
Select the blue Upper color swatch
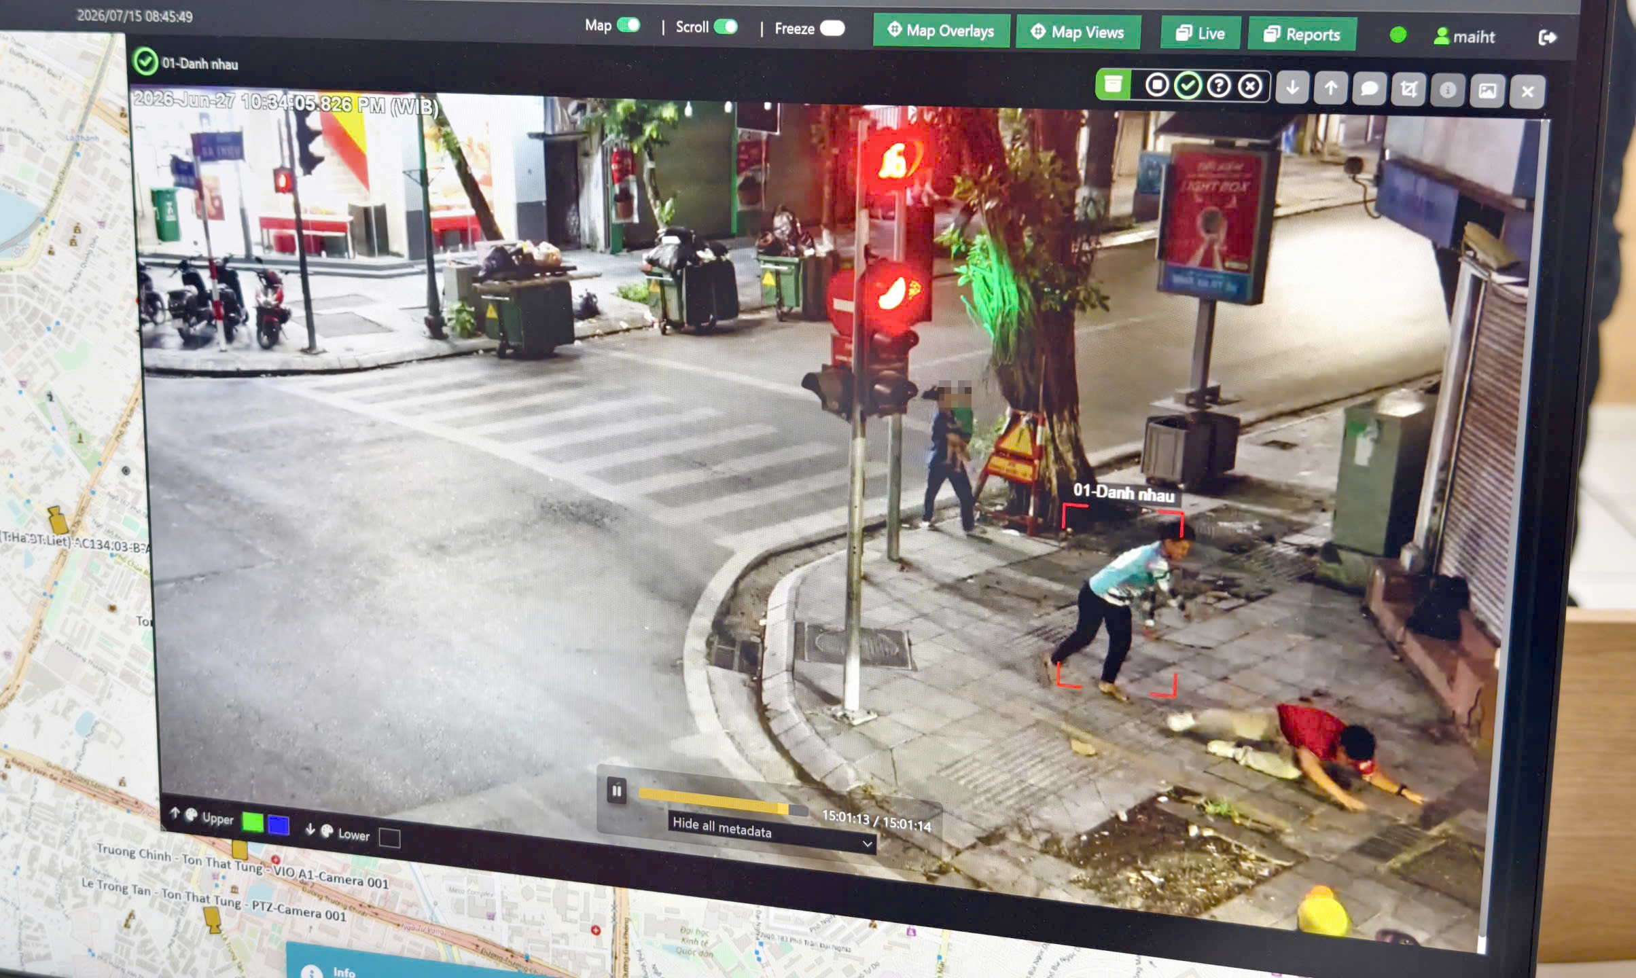click(x=279, y=825)
